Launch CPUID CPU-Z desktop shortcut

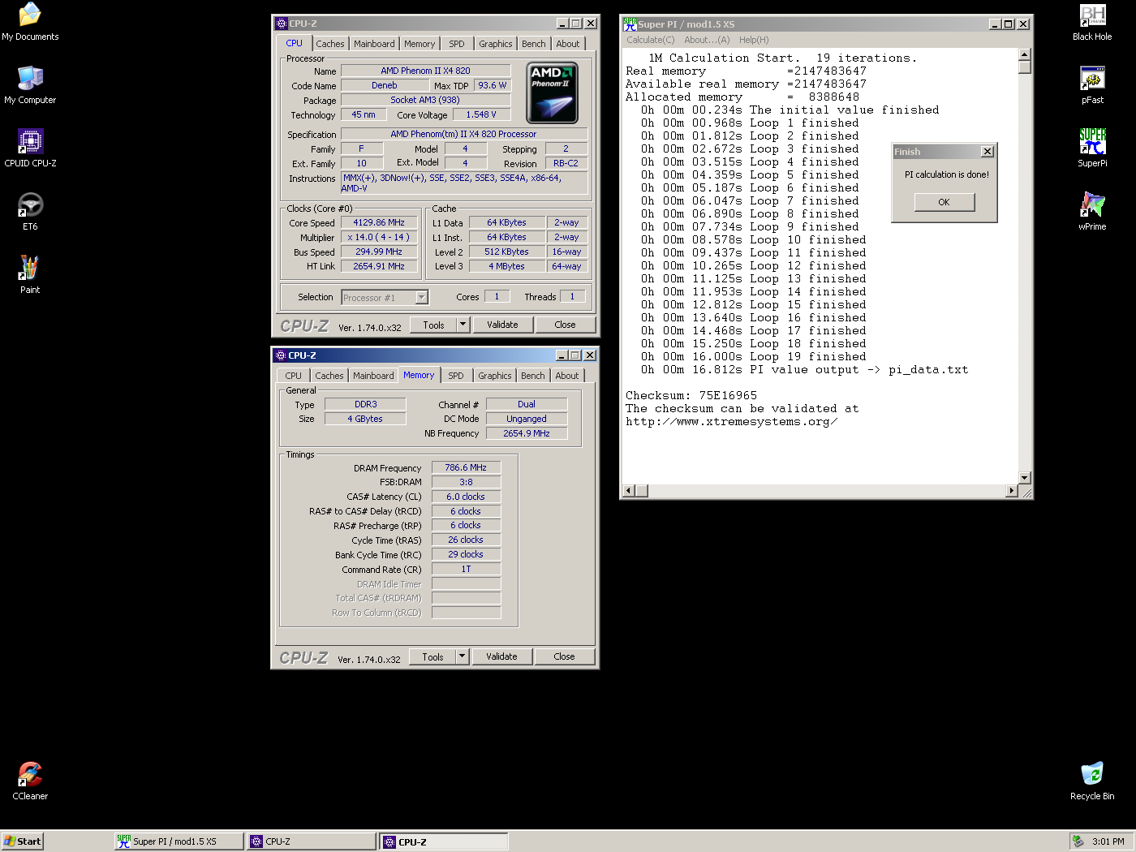pyautogui.click(x=30, y=148)
